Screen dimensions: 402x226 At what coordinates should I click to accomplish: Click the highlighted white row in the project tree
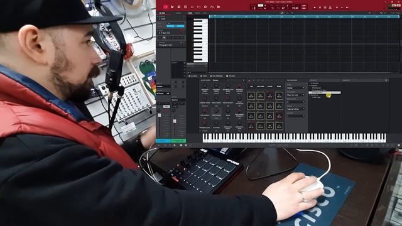point(325,92)
